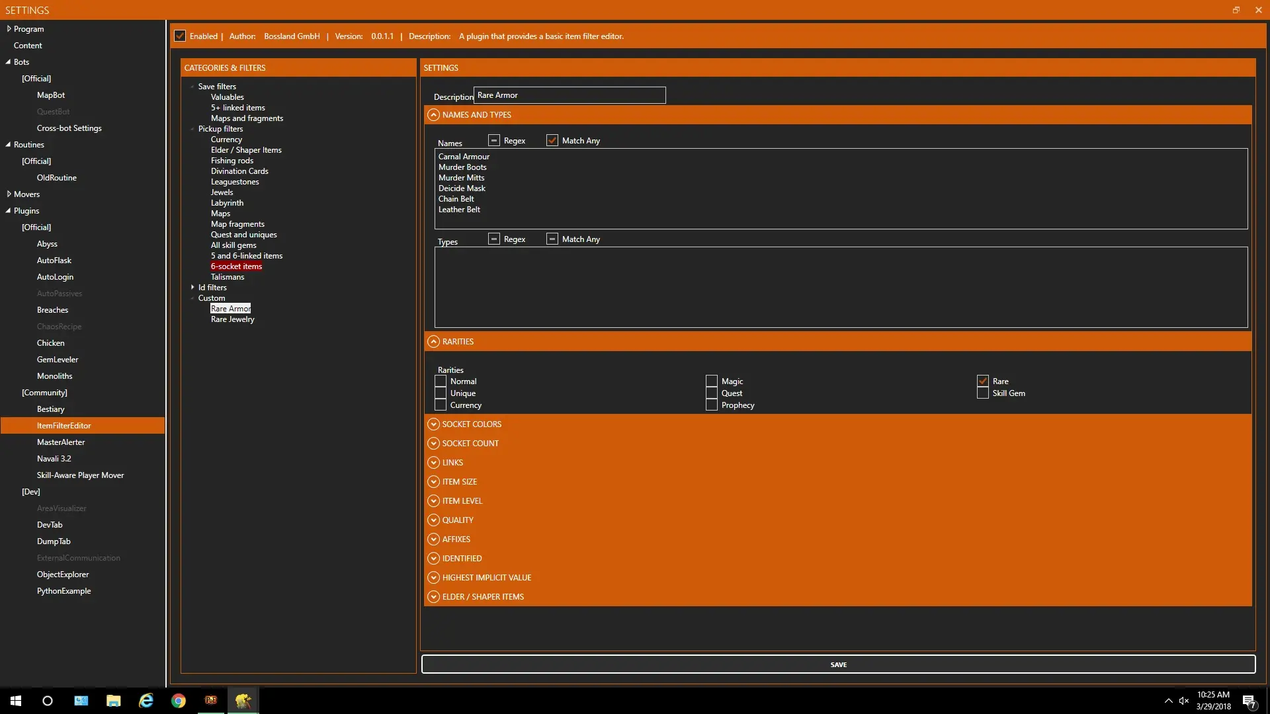The width and height of the screenshot is (1270, 714).
Task: Open the MasterAlerter plugin settings
Action: pos(61,442)
